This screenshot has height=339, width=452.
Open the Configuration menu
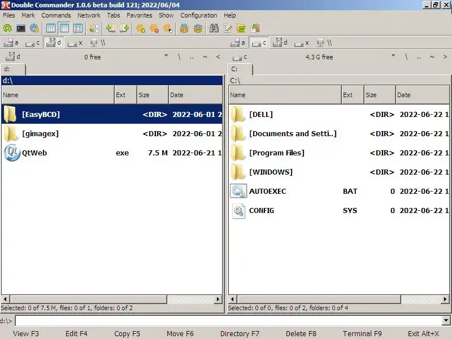point(199,15)
